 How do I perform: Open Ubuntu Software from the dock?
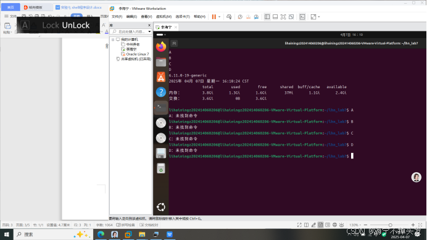point(161,77)
